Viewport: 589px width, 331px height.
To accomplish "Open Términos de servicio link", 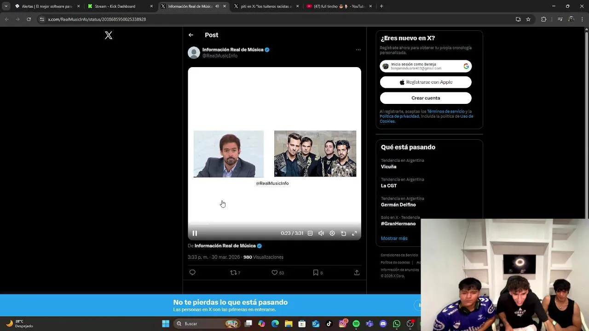I will (446, 112).
